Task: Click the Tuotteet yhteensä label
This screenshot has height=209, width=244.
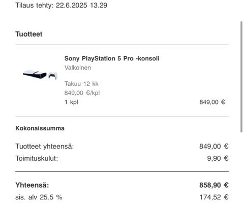Action: (x=45, y=146)
